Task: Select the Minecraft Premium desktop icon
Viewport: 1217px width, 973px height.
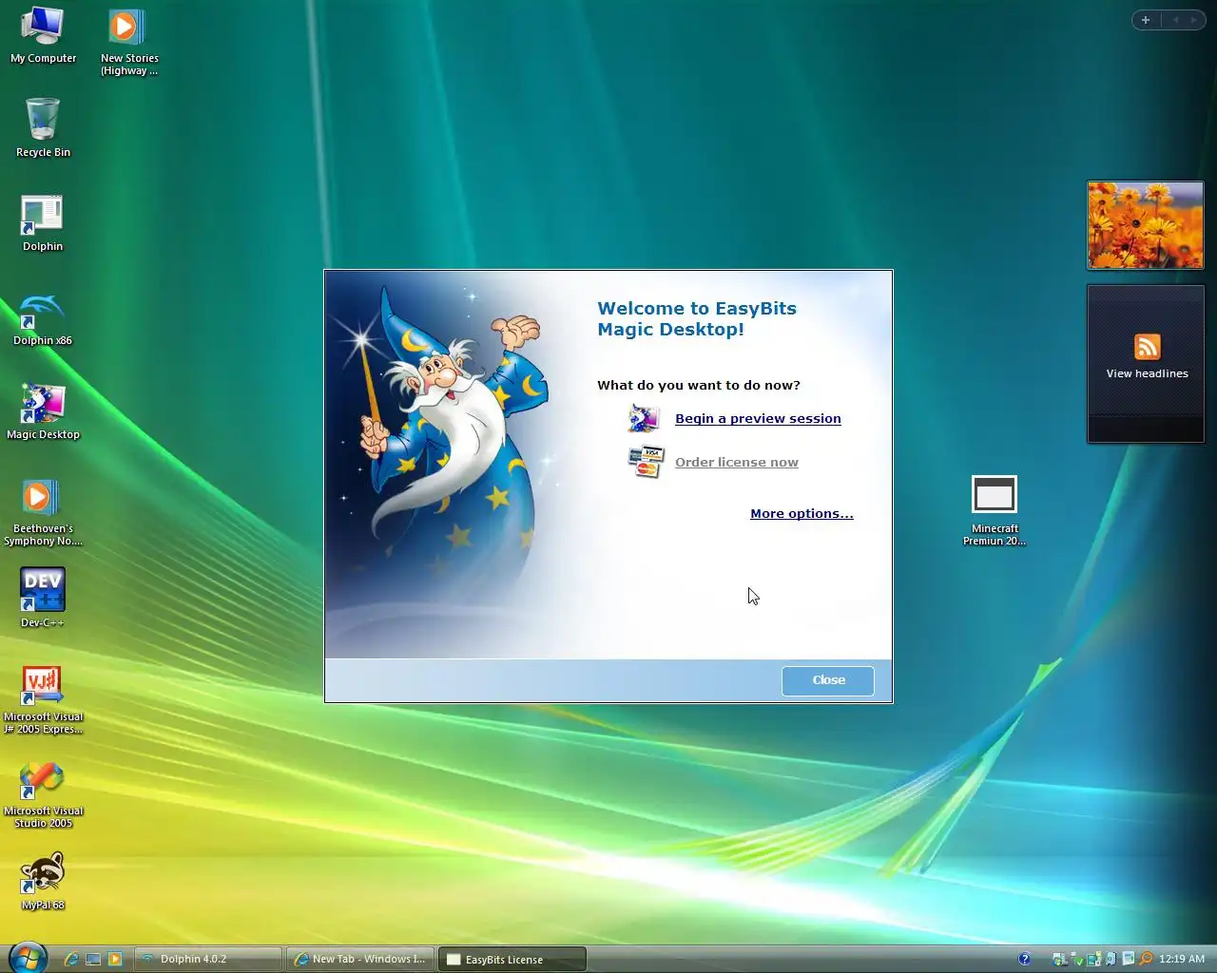Action: (x=995, y=510)
